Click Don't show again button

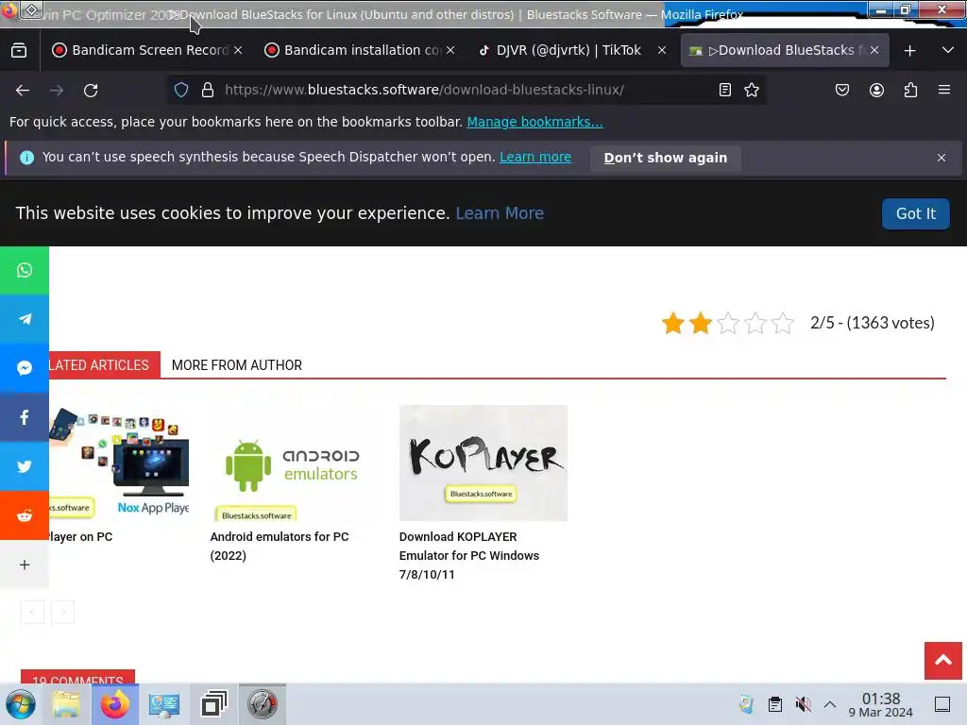(666, 158)
